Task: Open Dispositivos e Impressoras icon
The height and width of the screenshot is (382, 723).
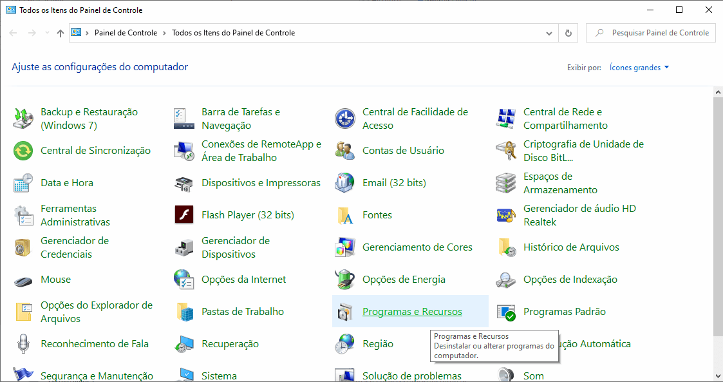Action: point(184,183)
